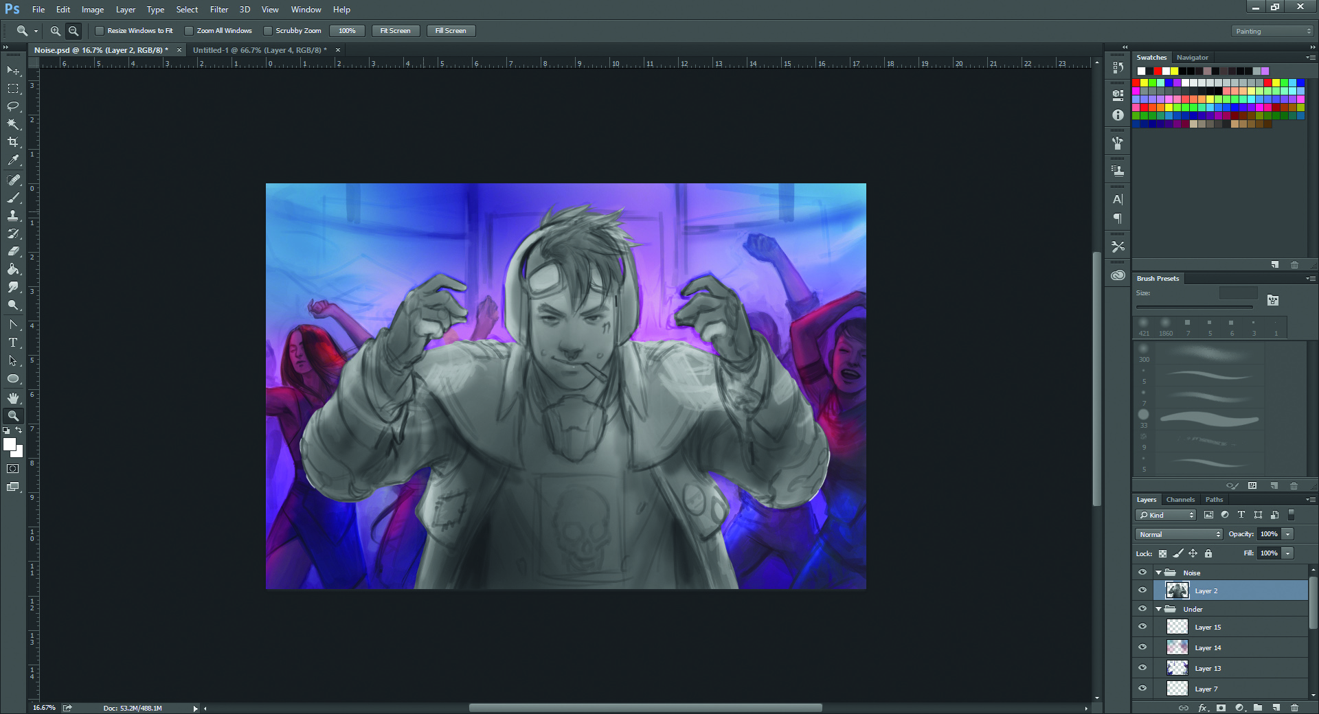1319x714 pixels.
Task: Select the Path Selection tool
Action: tap(13, 360)
